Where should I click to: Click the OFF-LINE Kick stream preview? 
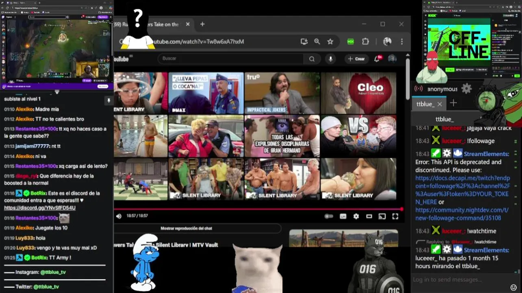click(459, 42)
